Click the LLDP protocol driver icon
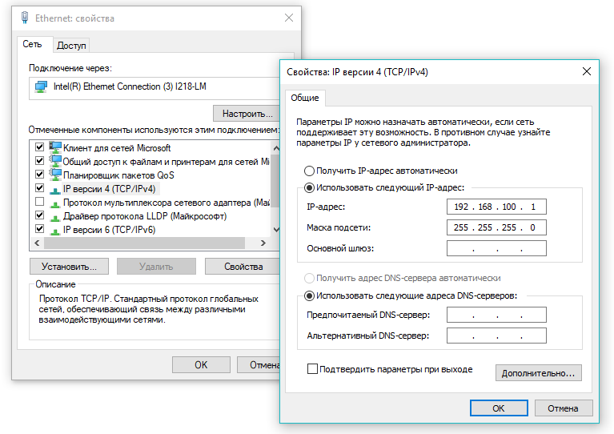614x434 pixels. [x=55, y=216]
